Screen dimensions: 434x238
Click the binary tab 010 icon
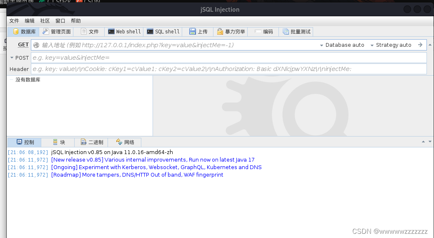[83, 142]
